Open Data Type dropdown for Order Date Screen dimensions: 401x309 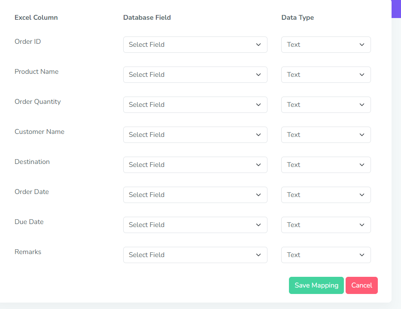pyautogui.click(x=326, y=195)
